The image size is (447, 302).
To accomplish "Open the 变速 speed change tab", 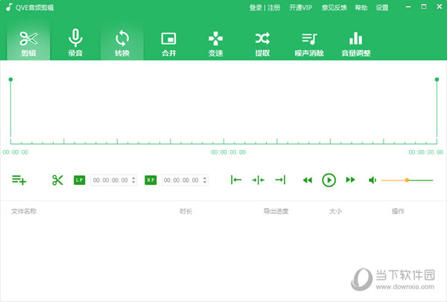I will [215, 43].
